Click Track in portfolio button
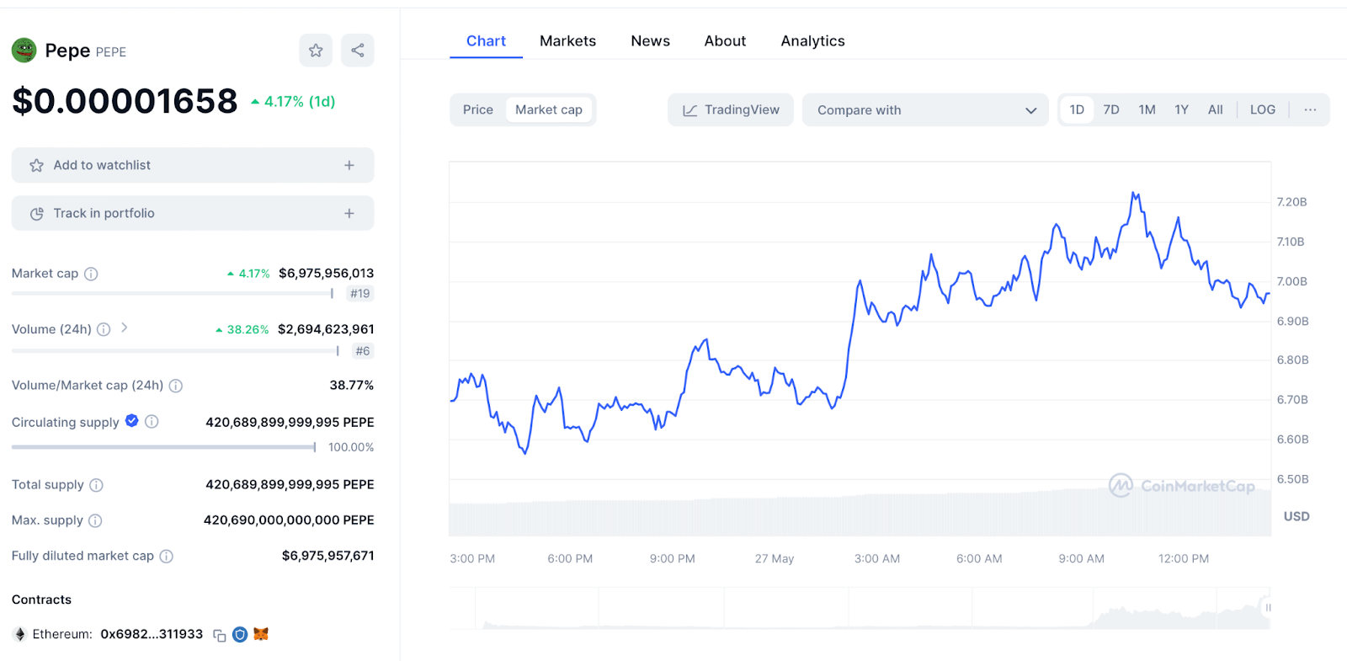Screen dimensions: 1347x661 pyautogui.click(x=193, y=213)
